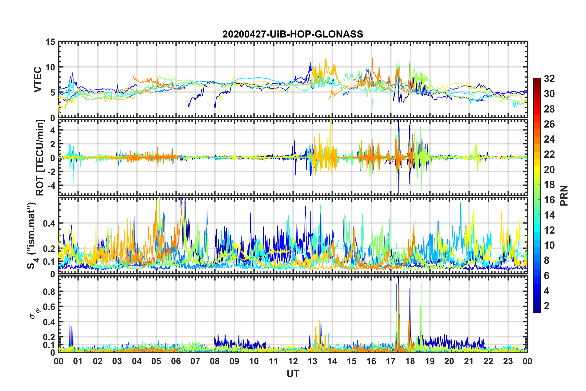
Task: Click the plot title 20200427-UiB-HOP-GLONASS
Action: pos(293,34)
